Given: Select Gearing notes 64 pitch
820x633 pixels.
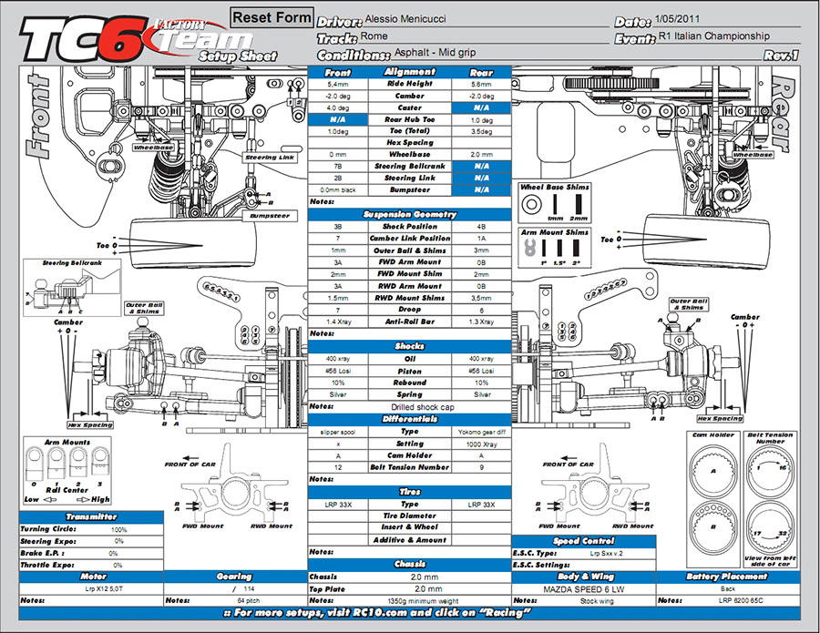Looking at the screenshot, I should click(x=249, y=601).
